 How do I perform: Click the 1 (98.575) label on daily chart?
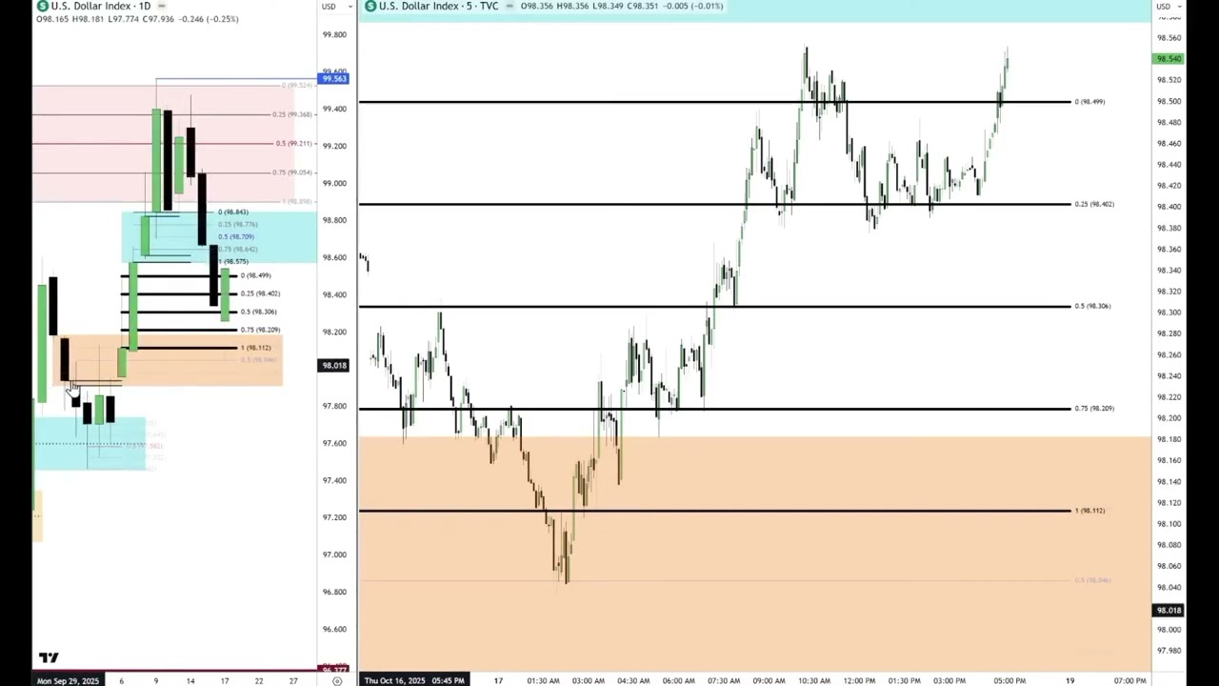(233, 261)
